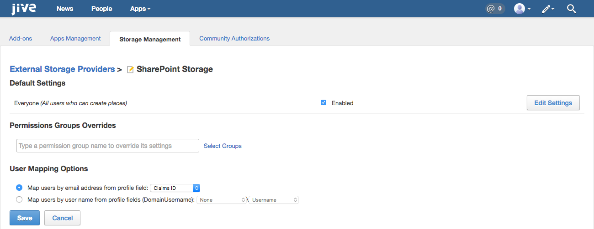The width and height of the screenshot is (594, 229).
Task: Uncheck the Enabled checkbox for Everyone
Action: click(324, 102)
